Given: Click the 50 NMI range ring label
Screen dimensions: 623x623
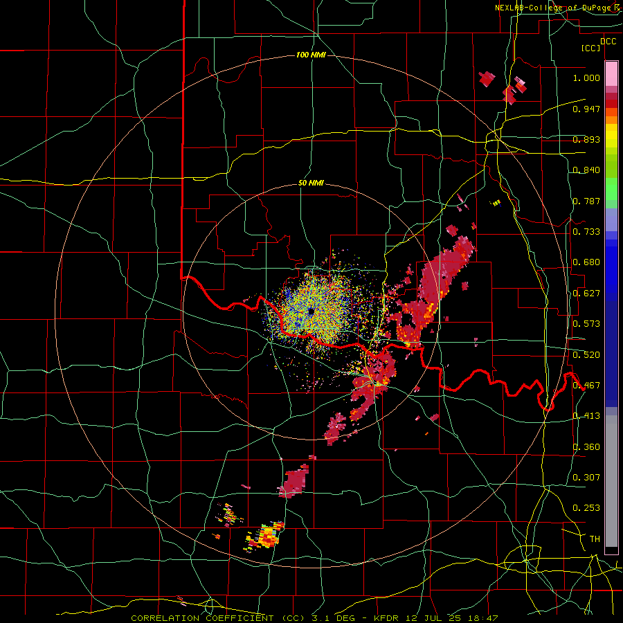Looking at the screenshot, I should tap(311, 183).
